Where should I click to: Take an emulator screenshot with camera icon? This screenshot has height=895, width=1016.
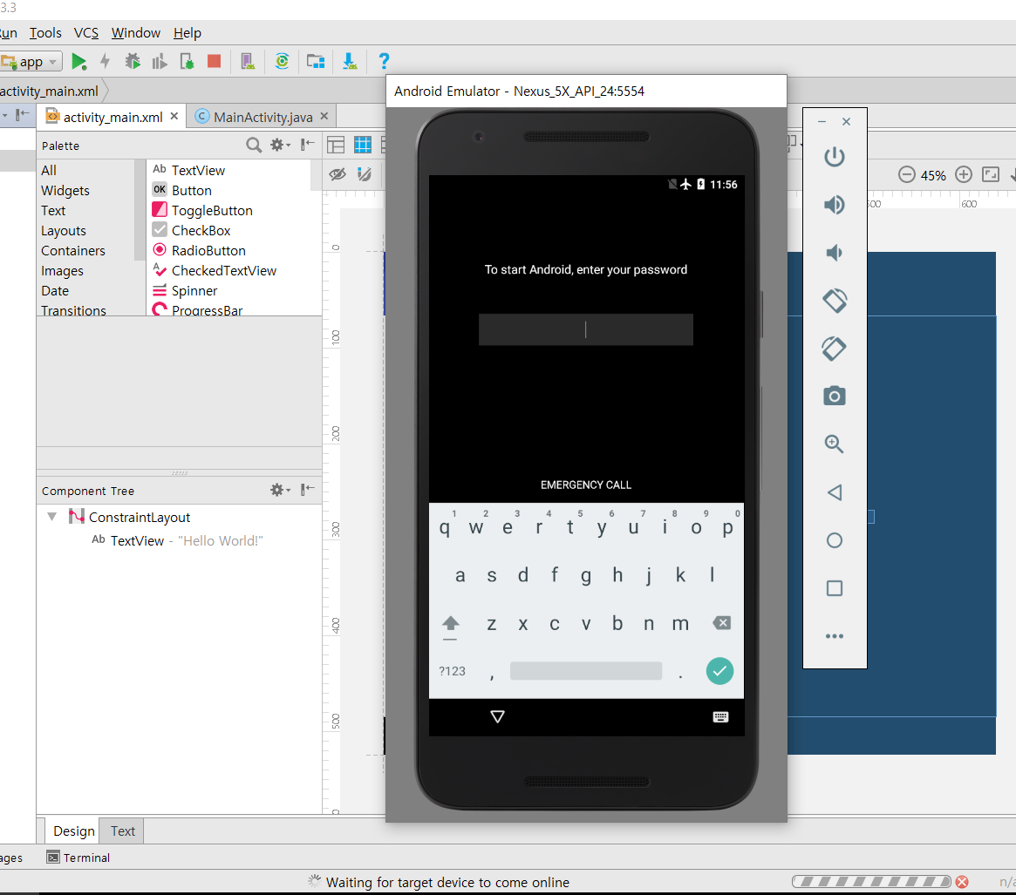(834, 397)
